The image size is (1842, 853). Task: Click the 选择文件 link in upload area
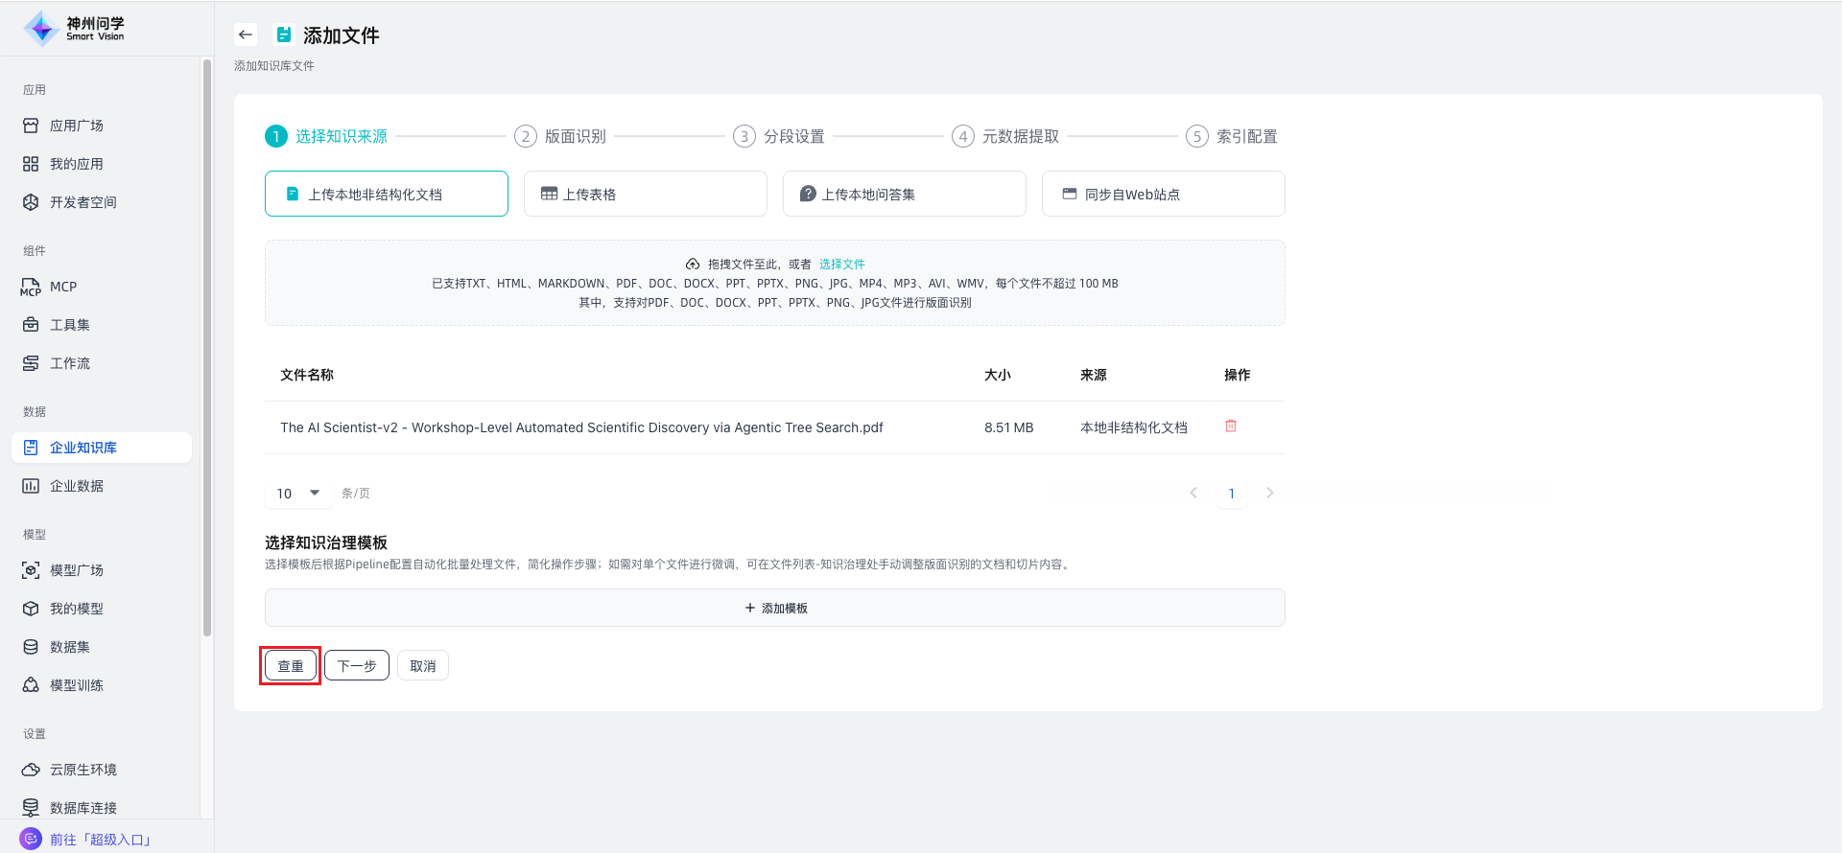[841, 264]
